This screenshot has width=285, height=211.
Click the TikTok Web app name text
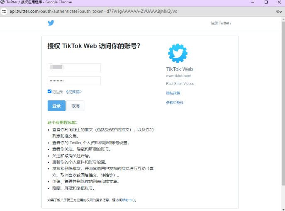tap(179, 69)
